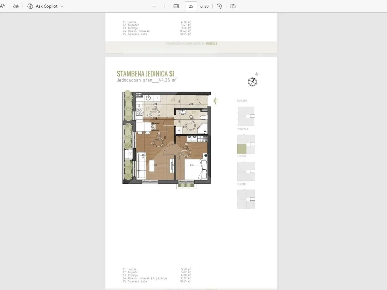Click the "of 30" page count text
Image resolution: width=387 pixels, height=290 pixels.
[x=204, y=6]
